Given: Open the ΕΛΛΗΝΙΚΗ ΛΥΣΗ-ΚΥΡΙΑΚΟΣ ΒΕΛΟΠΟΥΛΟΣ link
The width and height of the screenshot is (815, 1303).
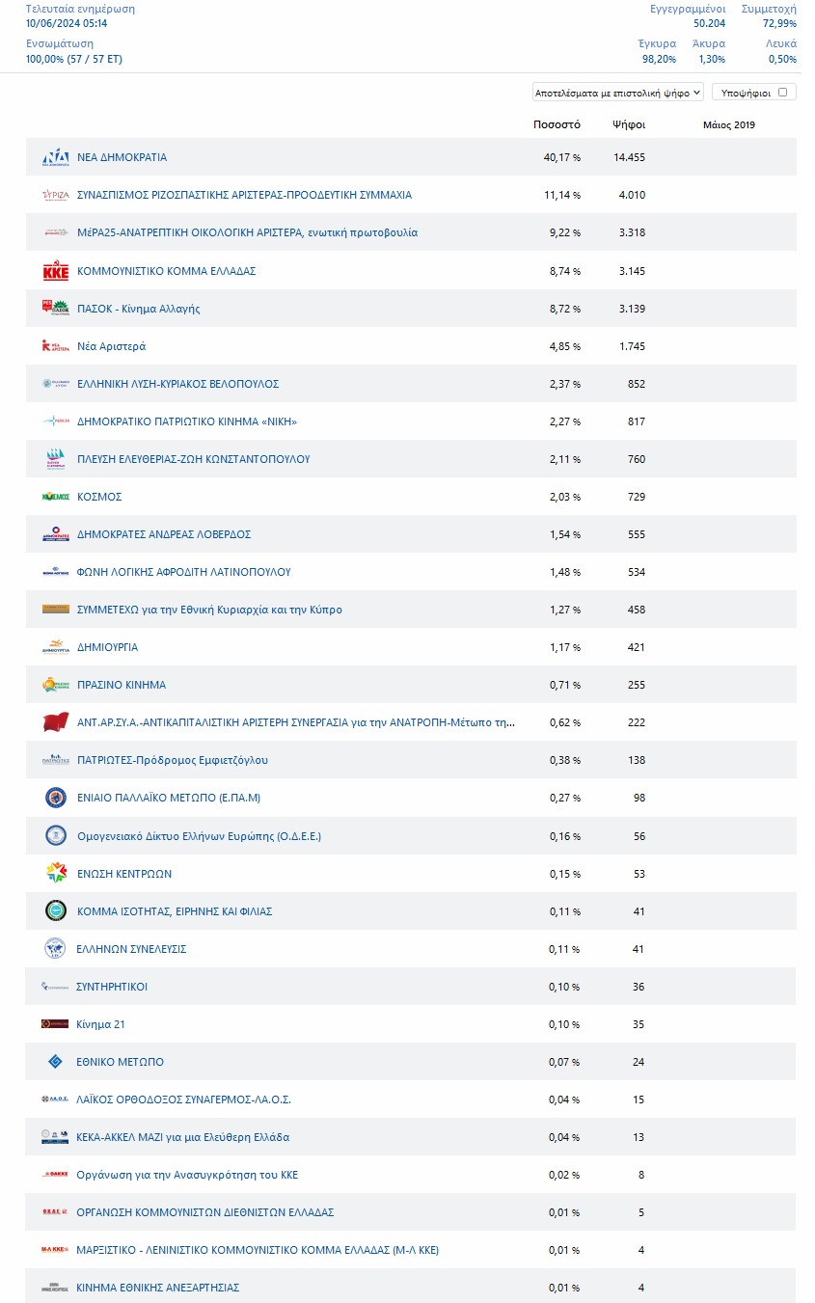Looking at the screenshot, I should point(177,384).
